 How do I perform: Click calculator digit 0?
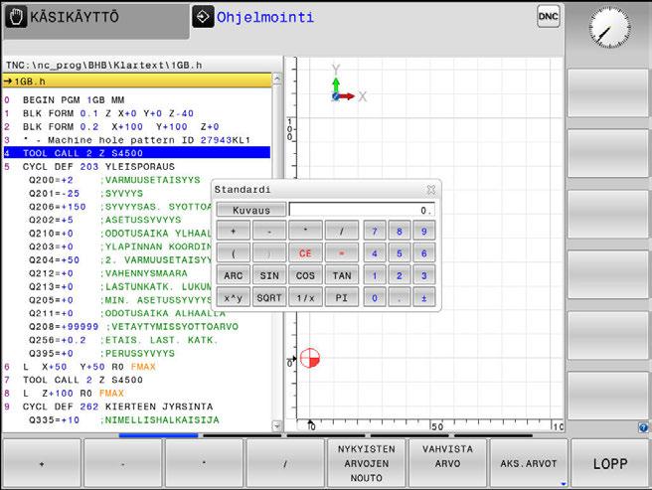(x=375, y=298)
